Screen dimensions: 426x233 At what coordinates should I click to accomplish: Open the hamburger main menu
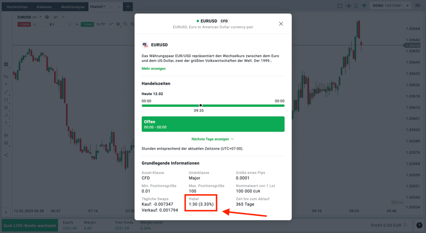418,6
